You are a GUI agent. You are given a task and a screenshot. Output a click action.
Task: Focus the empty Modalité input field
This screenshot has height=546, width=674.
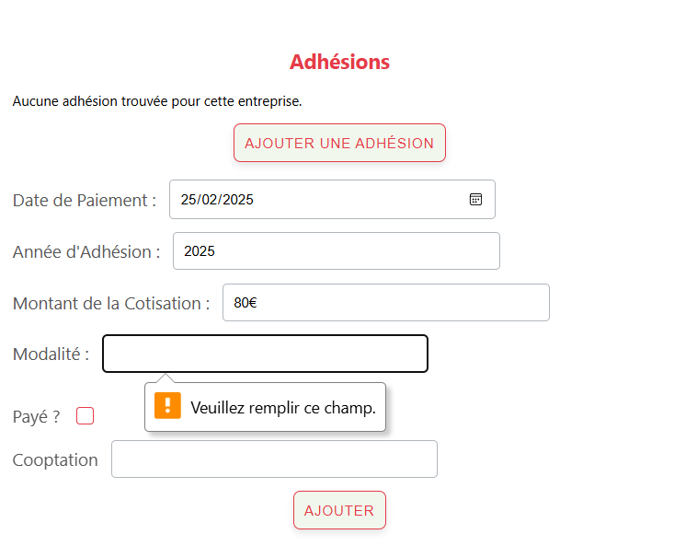[265, 354]
